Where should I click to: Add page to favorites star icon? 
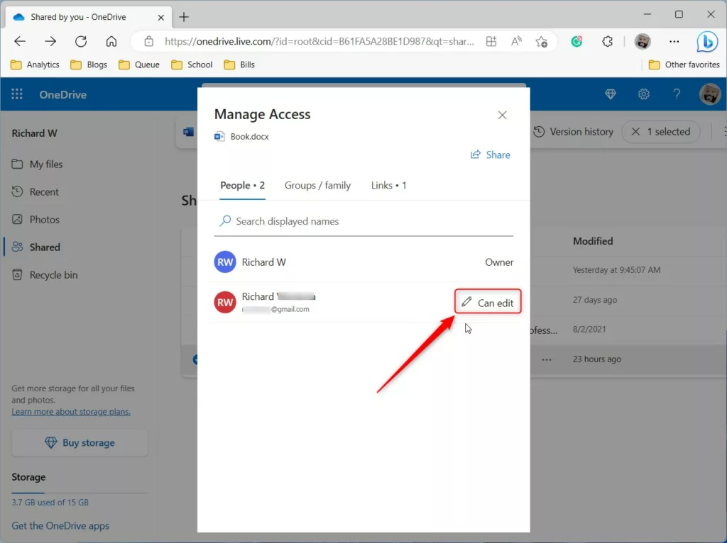[542, 42]
